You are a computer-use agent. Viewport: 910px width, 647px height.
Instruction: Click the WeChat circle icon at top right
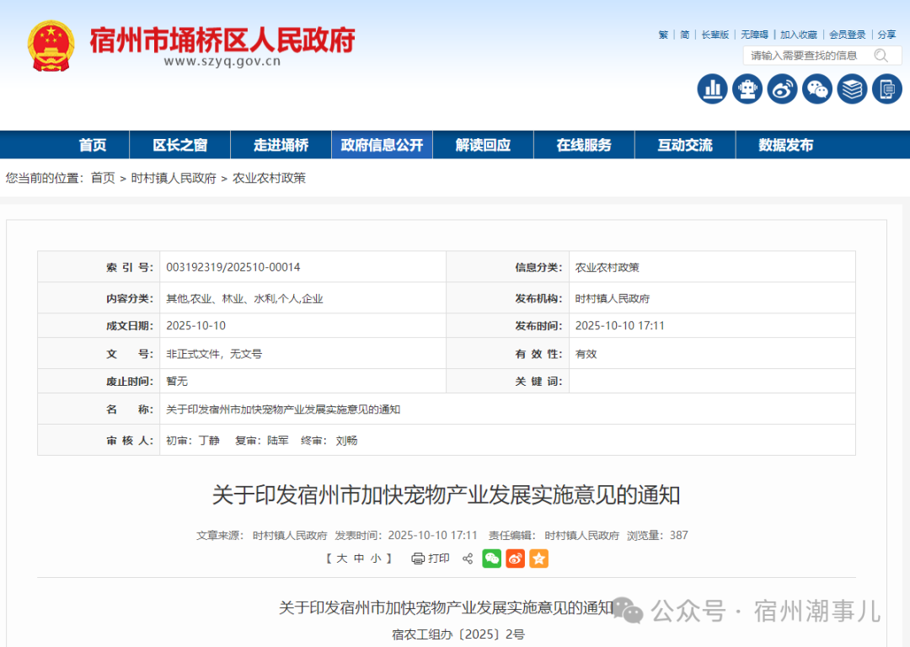point(817,88)
